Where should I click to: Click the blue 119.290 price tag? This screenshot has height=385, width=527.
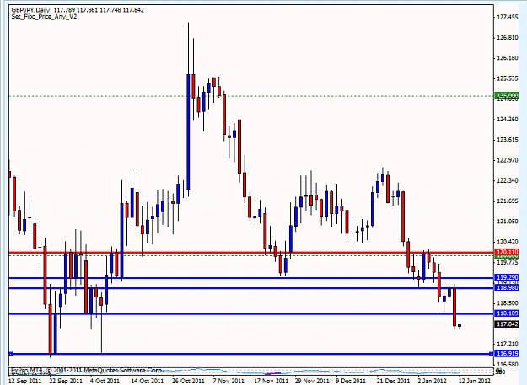point(507,278)
